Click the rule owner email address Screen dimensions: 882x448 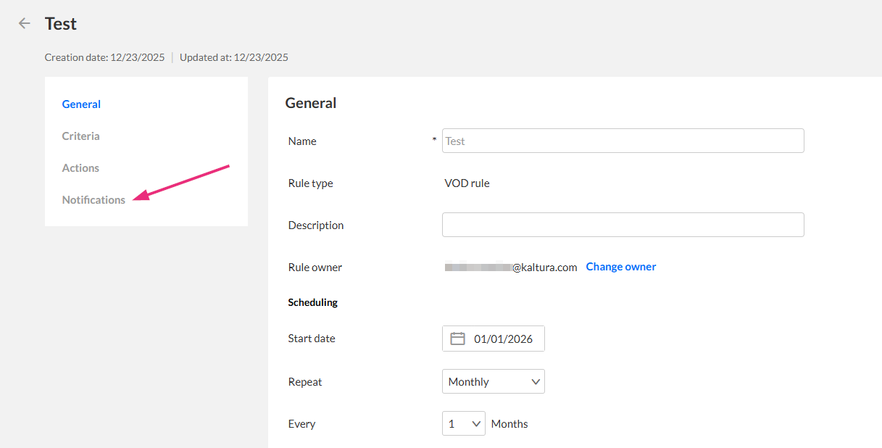511,267
